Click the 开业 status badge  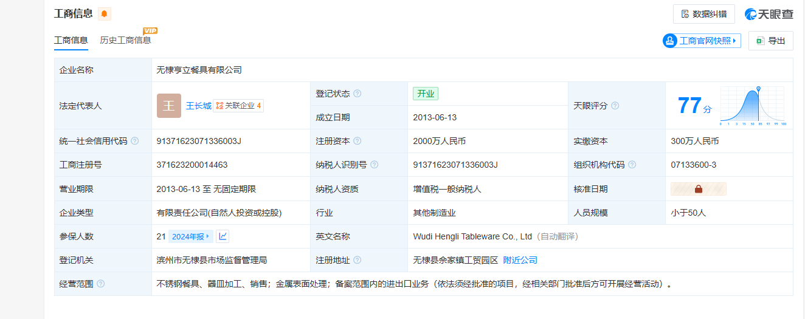[426, 94]
